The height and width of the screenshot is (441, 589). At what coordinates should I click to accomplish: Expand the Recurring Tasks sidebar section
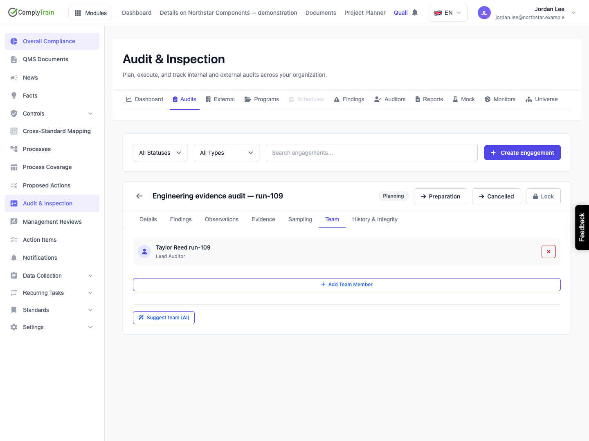[90, 293]
